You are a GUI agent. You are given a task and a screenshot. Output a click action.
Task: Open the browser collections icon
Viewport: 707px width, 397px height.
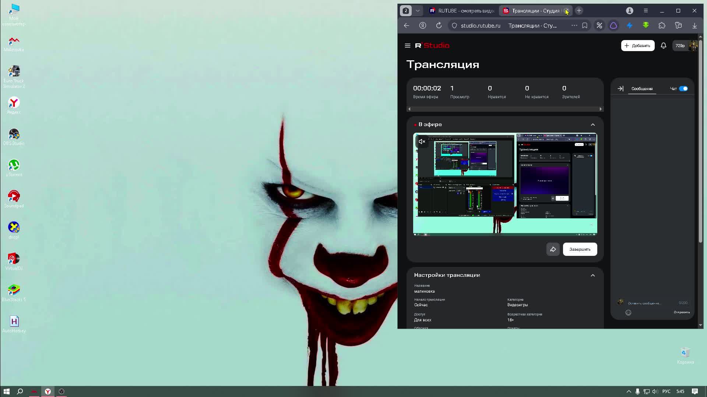(678, 25)
